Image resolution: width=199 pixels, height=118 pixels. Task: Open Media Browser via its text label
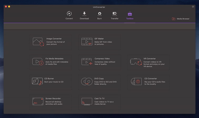click(x=183, y=19)
